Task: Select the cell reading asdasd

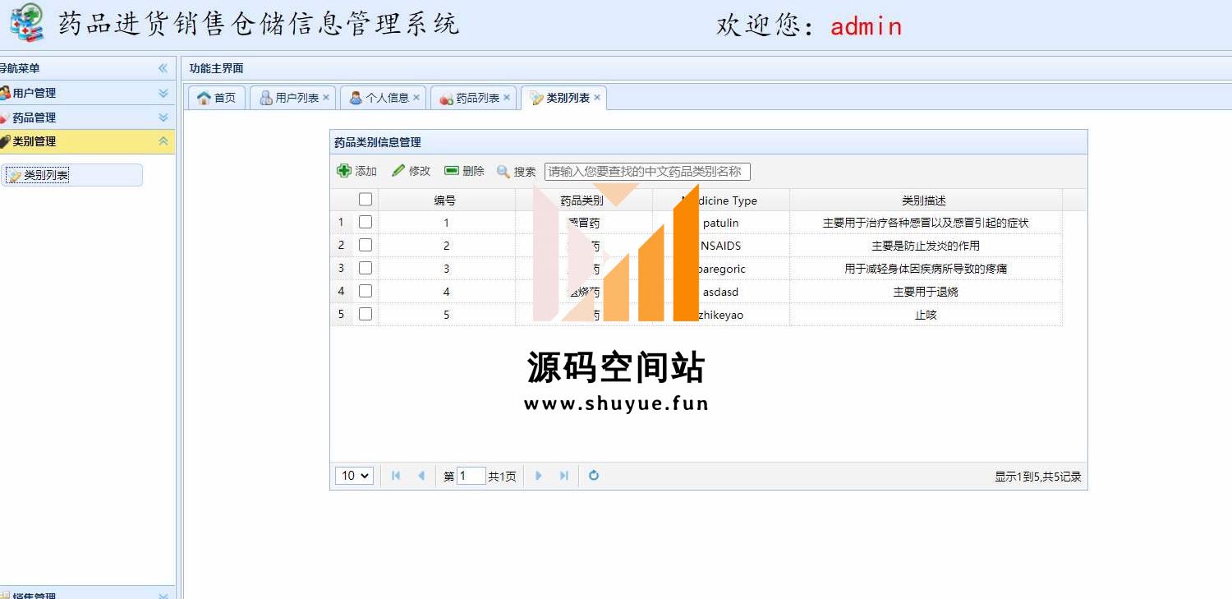Action: [x=720, y=292]
